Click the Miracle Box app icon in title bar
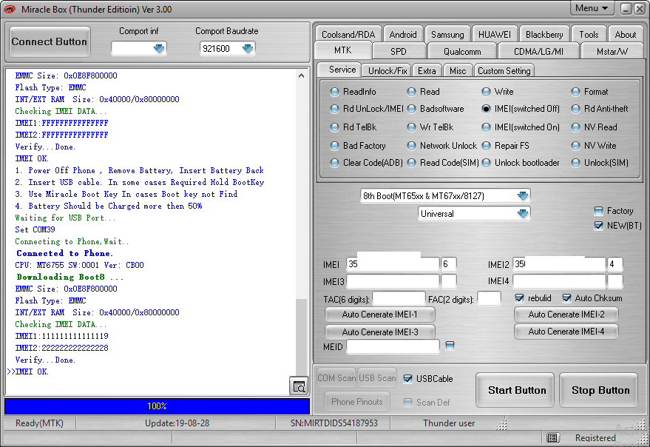The image size is (650, 447). pos(9,9)
